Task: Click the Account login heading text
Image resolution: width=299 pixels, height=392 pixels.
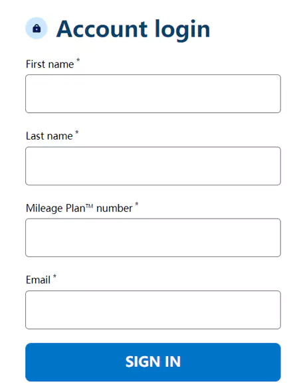Action: click(x=134, y=30)
